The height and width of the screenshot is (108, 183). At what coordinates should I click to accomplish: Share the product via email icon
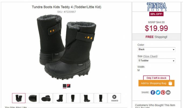168,92
